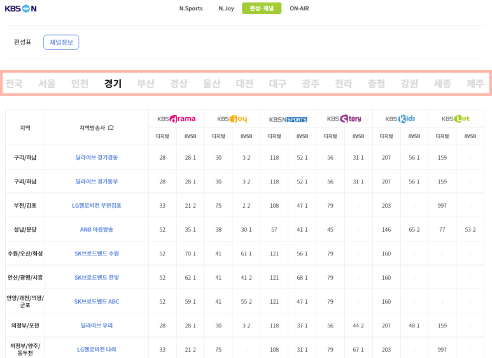Click the 62-1 cell in 한빛 row
The width and height of the screenshot is (492, 358).
190,278
